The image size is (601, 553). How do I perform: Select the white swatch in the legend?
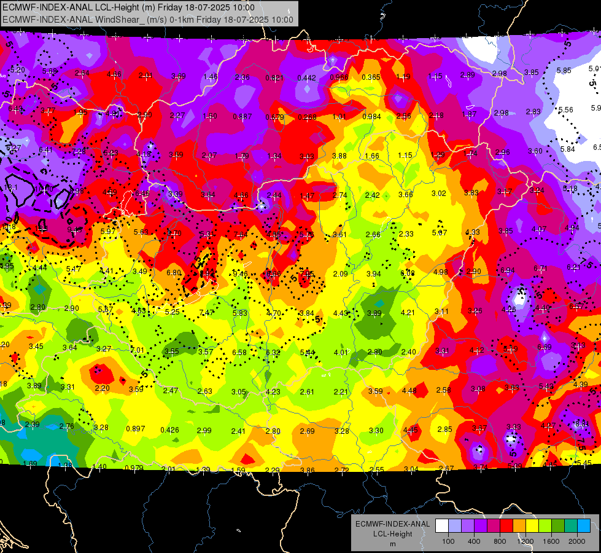click(x=441, y=525)
